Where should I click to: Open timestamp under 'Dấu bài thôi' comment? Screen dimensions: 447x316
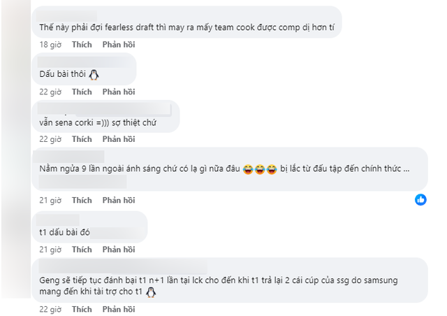coord(50,92)
